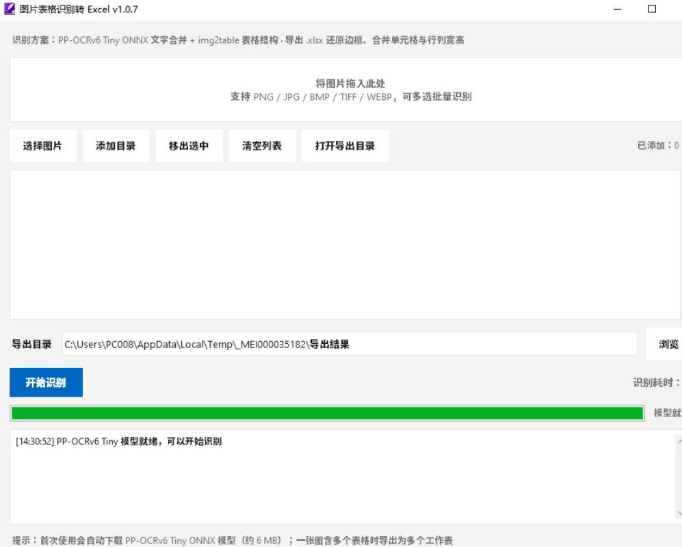Screen dimensions: 682x547
Task: Open export folder via 打开导出目录
Action: [345, 146]
